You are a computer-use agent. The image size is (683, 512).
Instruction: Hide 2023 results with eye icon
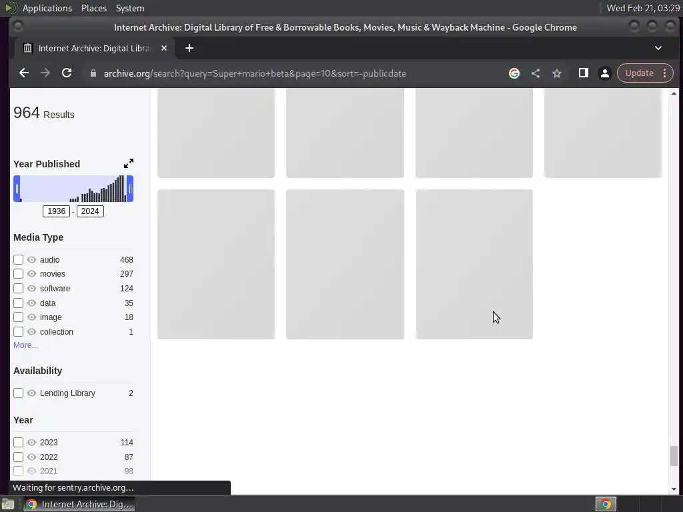(x=31, y=443)
